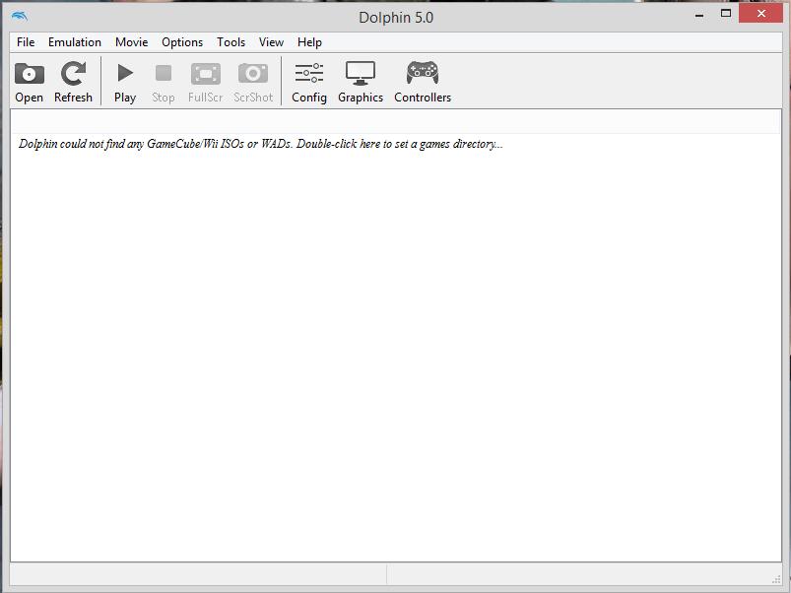Open the Config settings icon
791x593 pixels.
click(309, 73)
